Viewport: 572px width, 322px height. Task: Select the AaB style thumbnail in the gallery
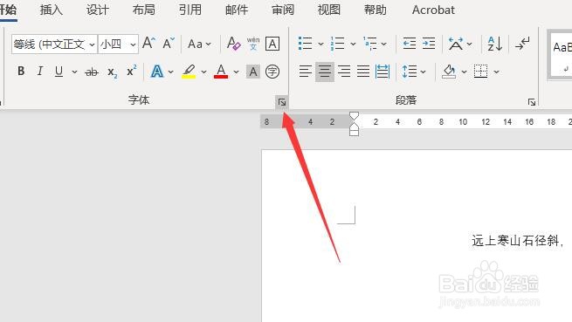(561, 55)
